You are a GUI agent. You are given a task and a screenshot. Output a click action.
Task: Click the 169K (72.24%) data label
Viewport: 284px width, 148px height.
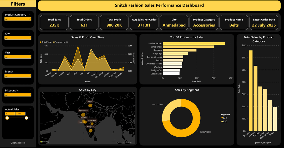point(205,132)
